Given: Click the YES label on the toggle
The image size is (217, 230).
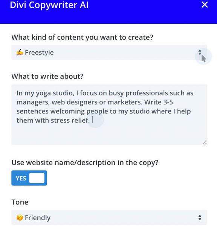Looking at the screenshot, I should (x=21, y=179).
